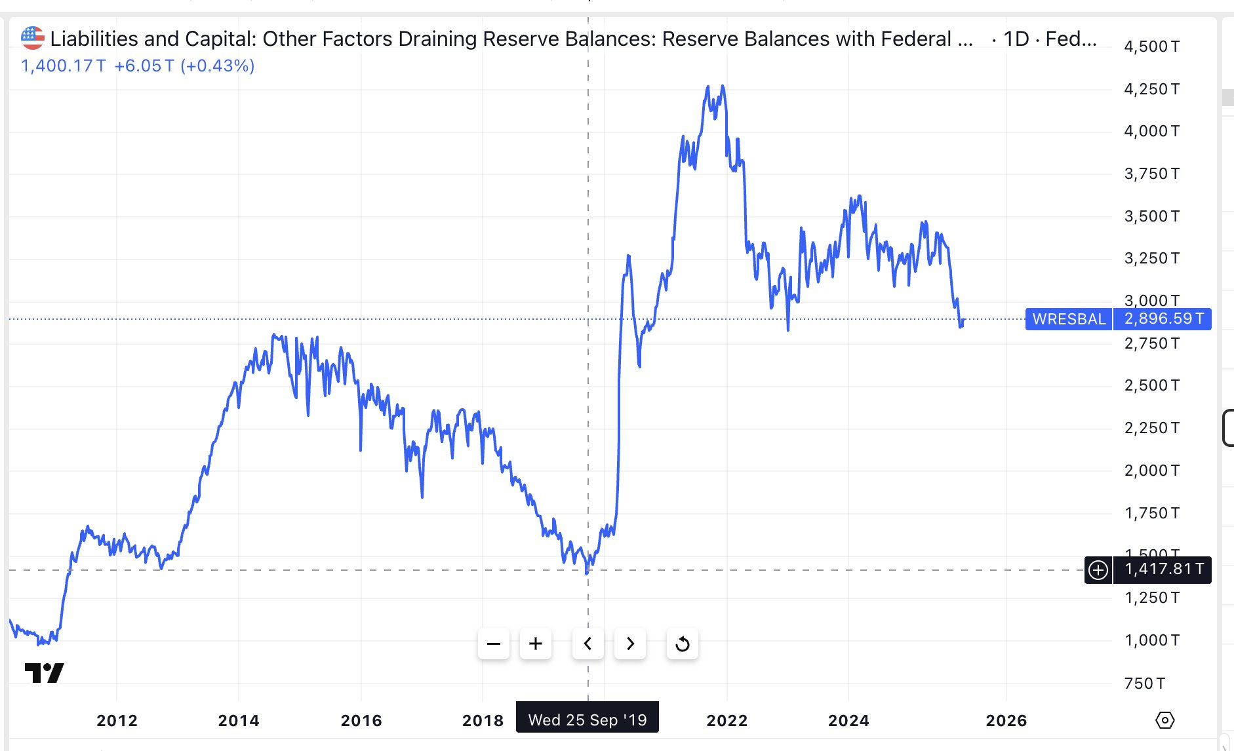Viewport: 1234px width, 751px height.
Task: Reset the chart view
Action: click(x=682, y=644)
